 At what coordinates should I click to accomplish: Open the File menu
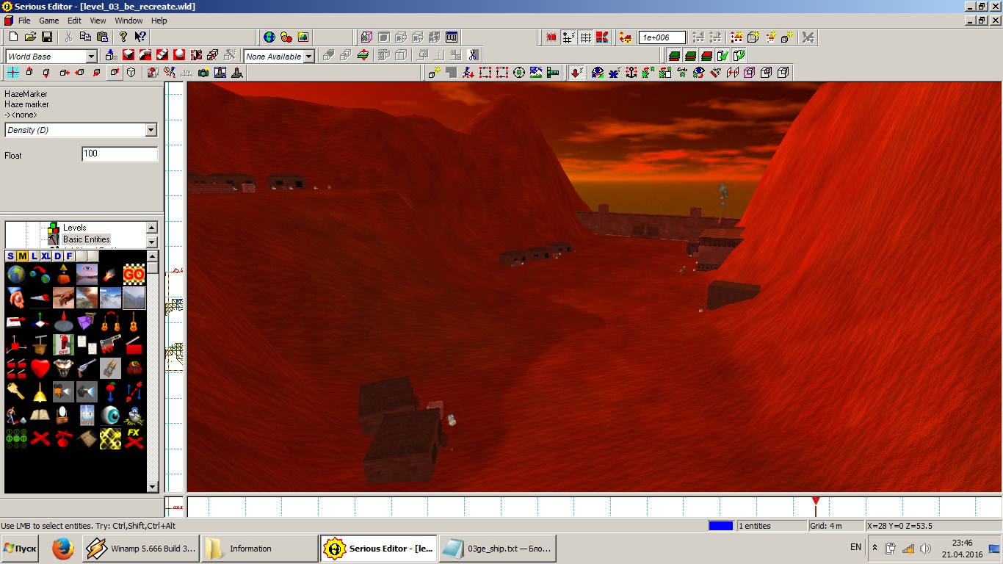[24, 21]
